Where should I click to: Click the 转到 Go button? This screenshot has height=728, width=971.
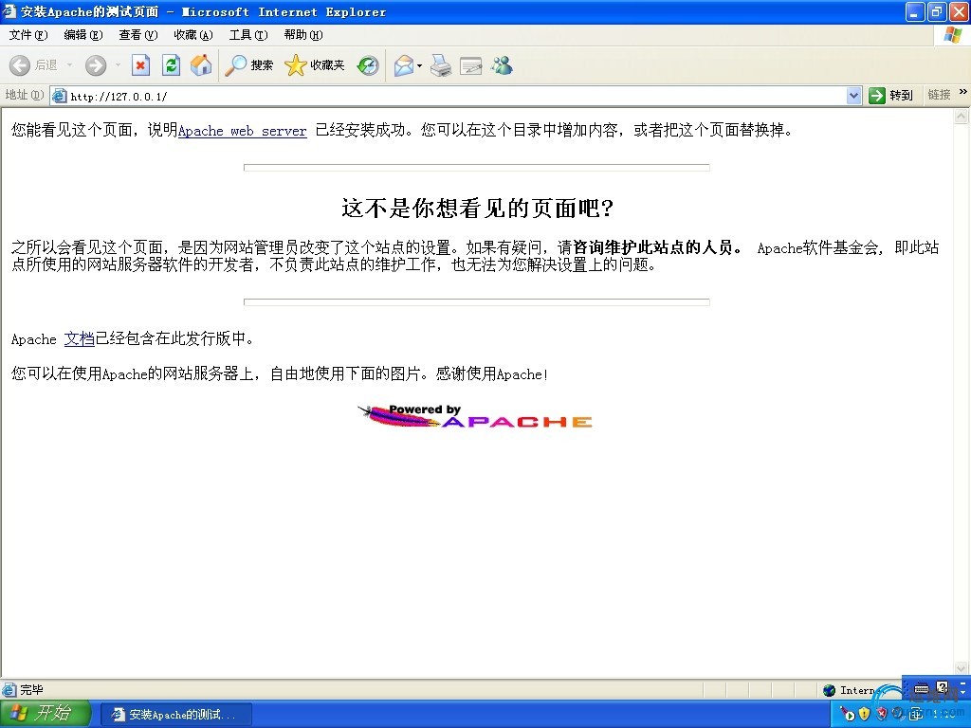click(x=891, y=96)
